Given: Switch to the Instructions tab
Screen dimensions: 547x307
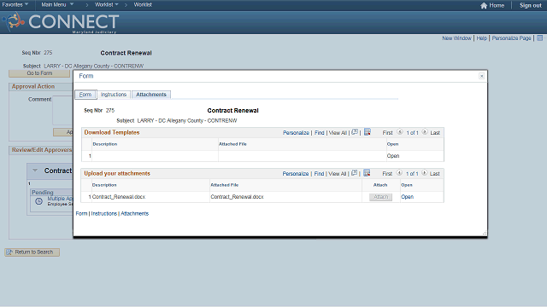Looking at the screenshot, I should 114,95.
